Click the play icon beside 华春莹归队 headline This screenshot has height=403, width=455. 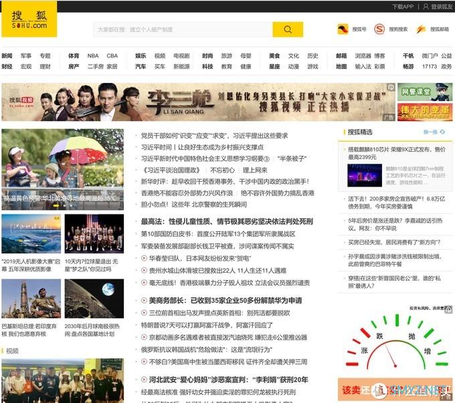pos(144,258)
